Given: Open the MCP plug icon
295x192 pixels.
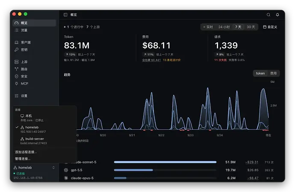Looking at the screenshot, I should coord(17,84).
